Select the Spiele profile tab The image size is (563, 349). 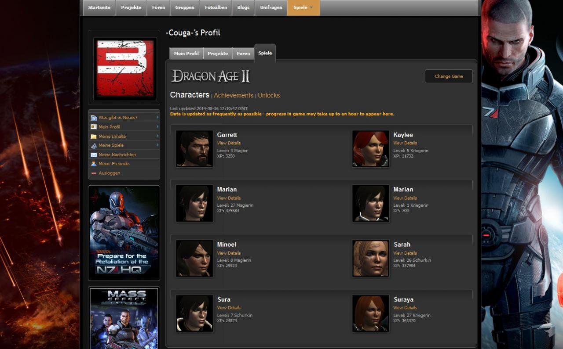265,53
